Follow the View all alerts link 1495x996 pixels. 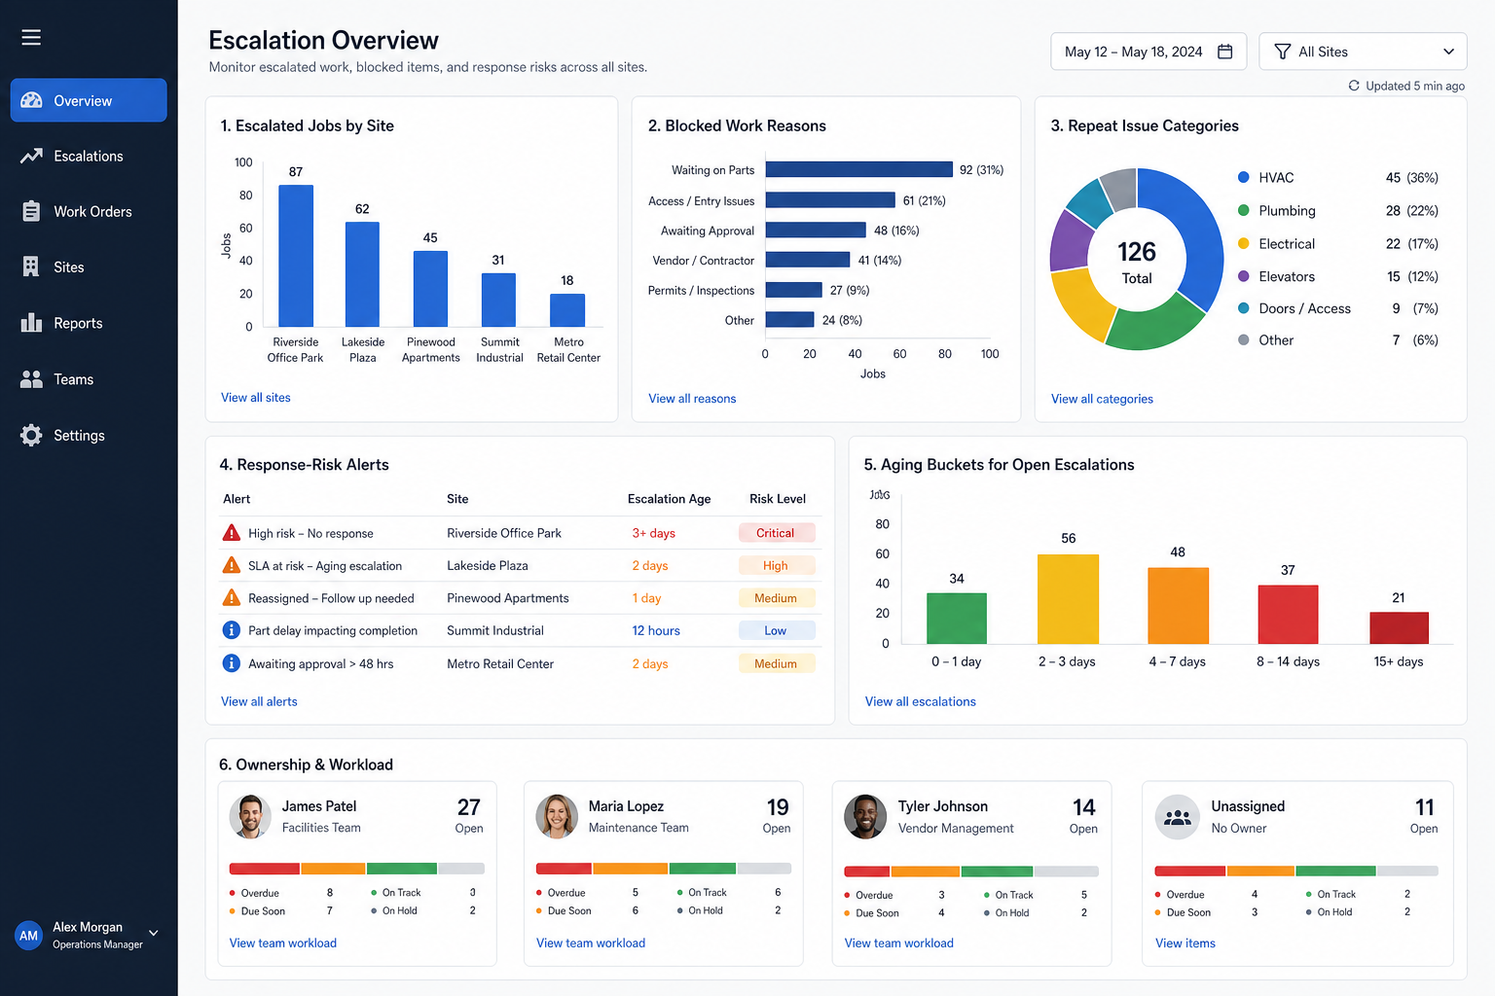pyautogui.click(x=259, y=701)
